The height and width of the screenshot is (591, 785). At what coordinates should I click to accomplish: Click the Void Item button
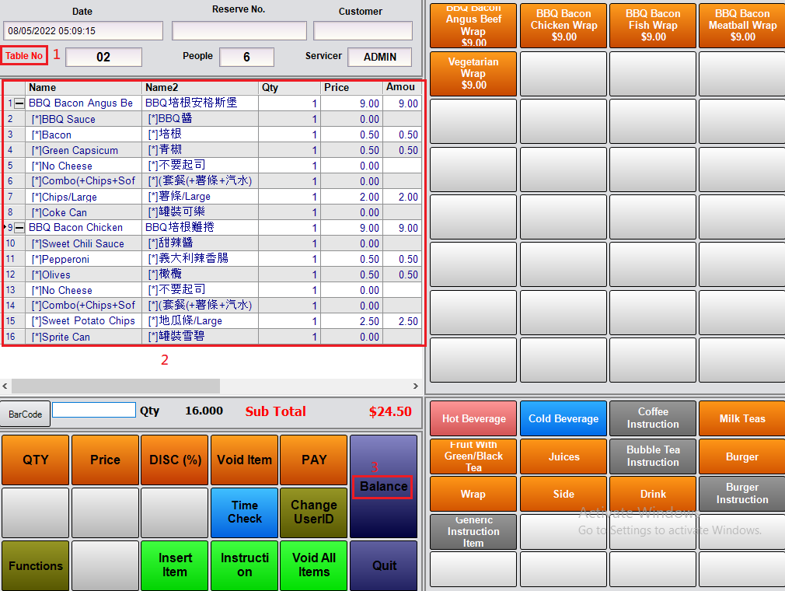point(244,460)
